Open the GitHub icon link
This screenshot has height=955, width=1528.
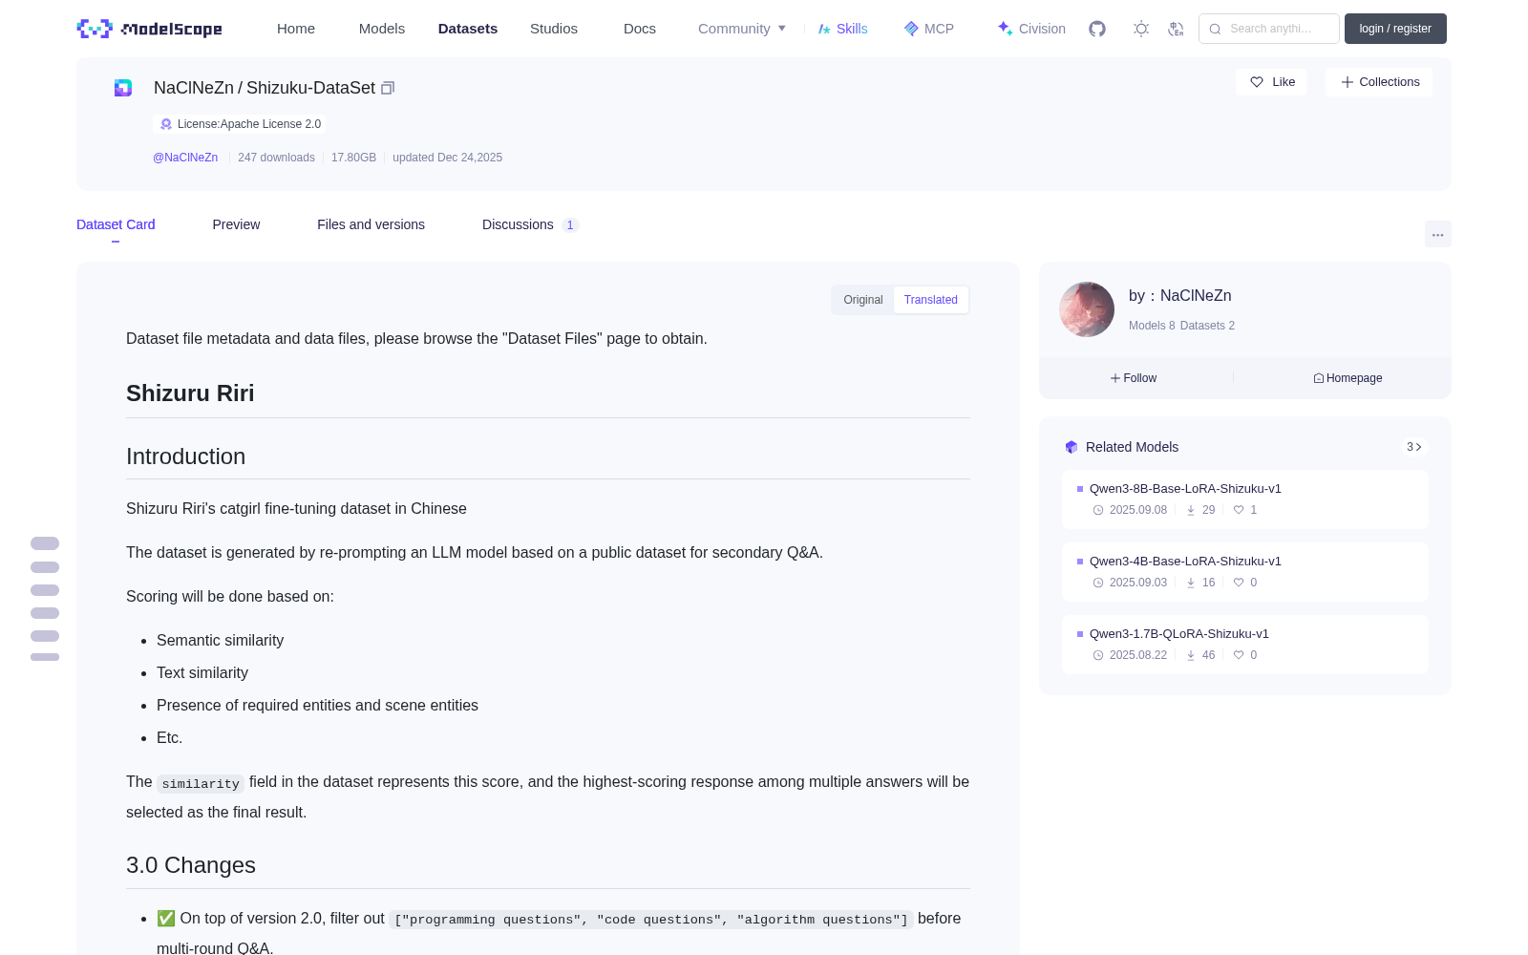pyautogui.click(x=1097, y=29)
